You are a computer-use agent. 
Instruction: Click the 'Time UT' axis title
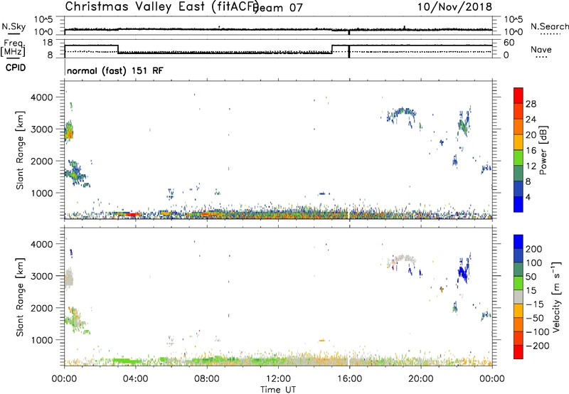point(278,390)
